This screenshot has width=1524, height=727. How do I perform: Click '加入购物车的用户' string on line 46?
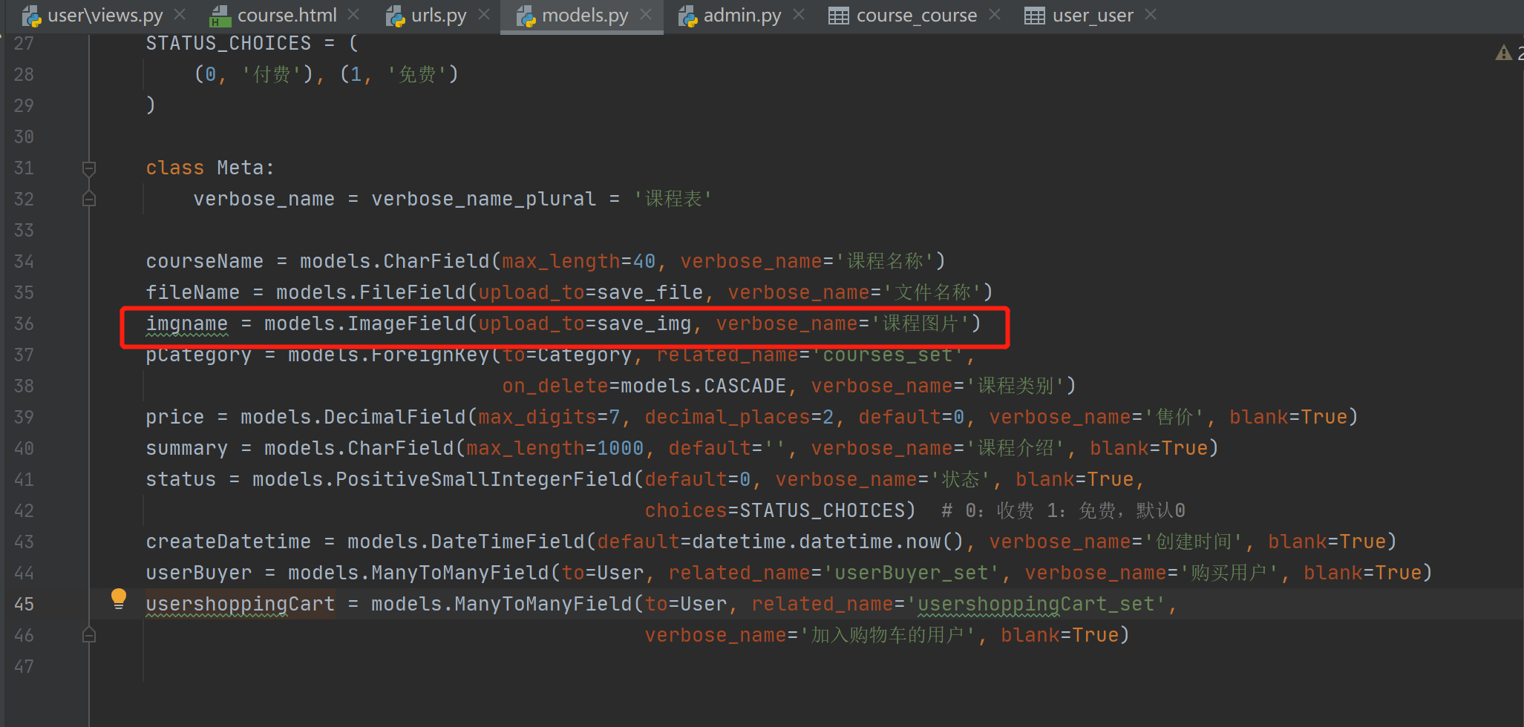pyautogui.click(x=888, y=636)
